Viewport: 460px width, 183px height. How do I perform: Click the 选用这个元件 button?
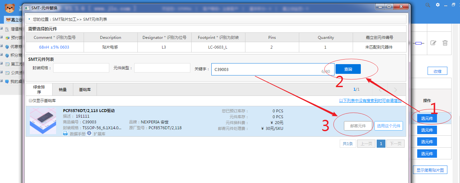[389, 126]
